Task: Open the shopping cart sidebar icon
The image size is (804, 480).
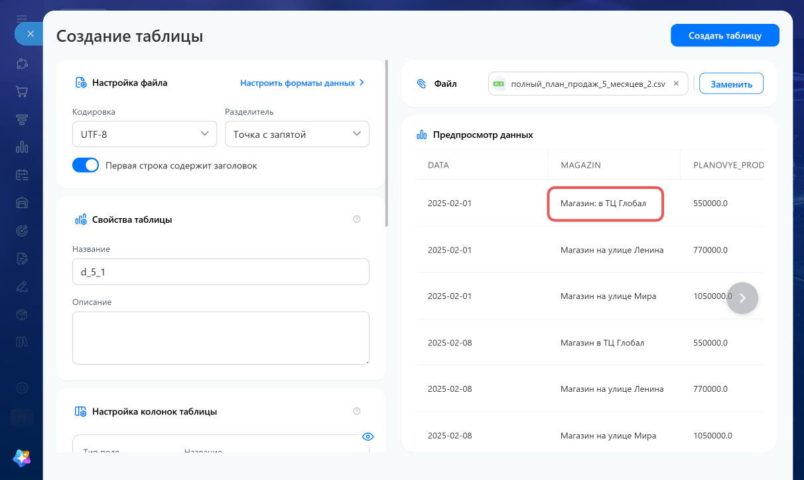Action: coord(22,91)
